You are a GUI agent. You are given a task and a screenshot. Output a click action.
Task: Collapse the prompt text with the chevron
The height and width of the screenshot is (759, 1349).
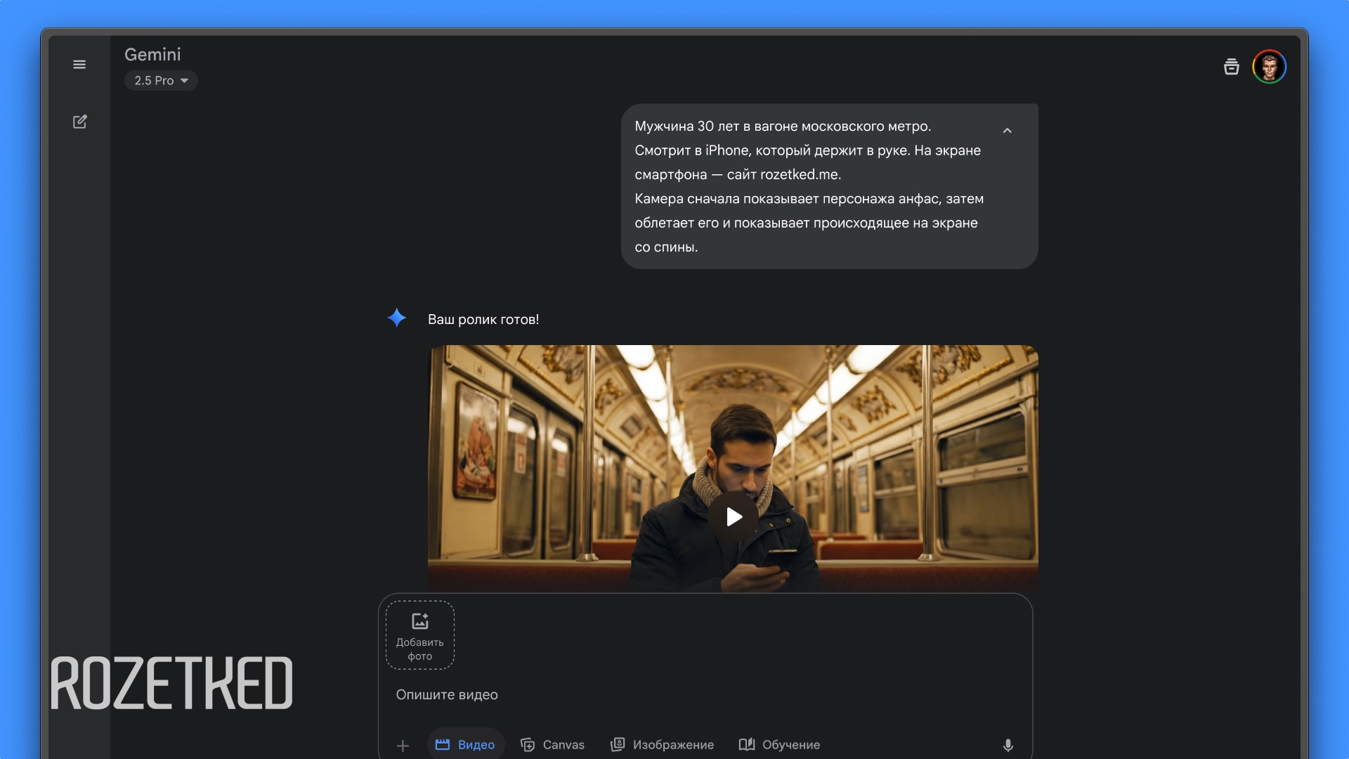click(1007, 131)
